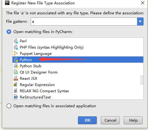Expand the File pattern dropdown arrow

140,22
